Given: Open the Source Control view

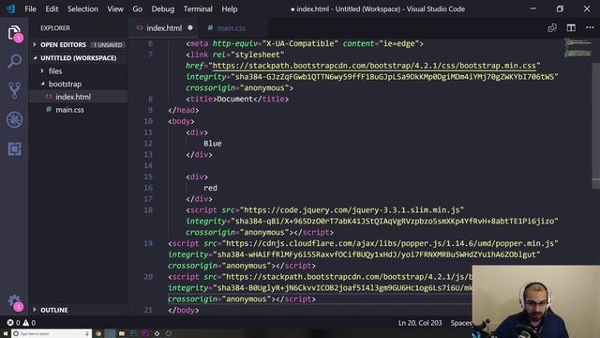Looking at the screenshot, I should tap(14, 90).
